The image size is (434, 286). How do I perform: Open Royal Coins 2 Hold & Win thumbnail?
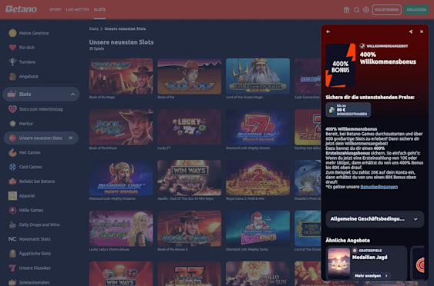pos(257,178)
